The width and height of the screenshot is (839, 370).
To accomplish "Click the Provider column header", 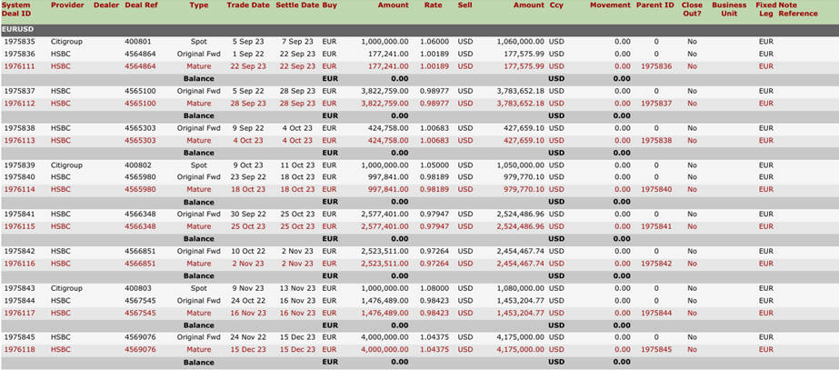I will [x=67, y=5].
